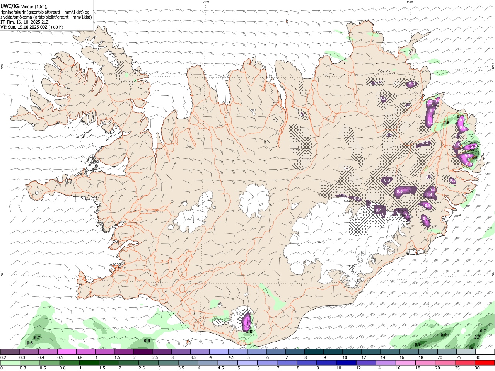Click the '0.6' value over the sea off the southwest coast

pyautogui.click(x=147, y=340)
